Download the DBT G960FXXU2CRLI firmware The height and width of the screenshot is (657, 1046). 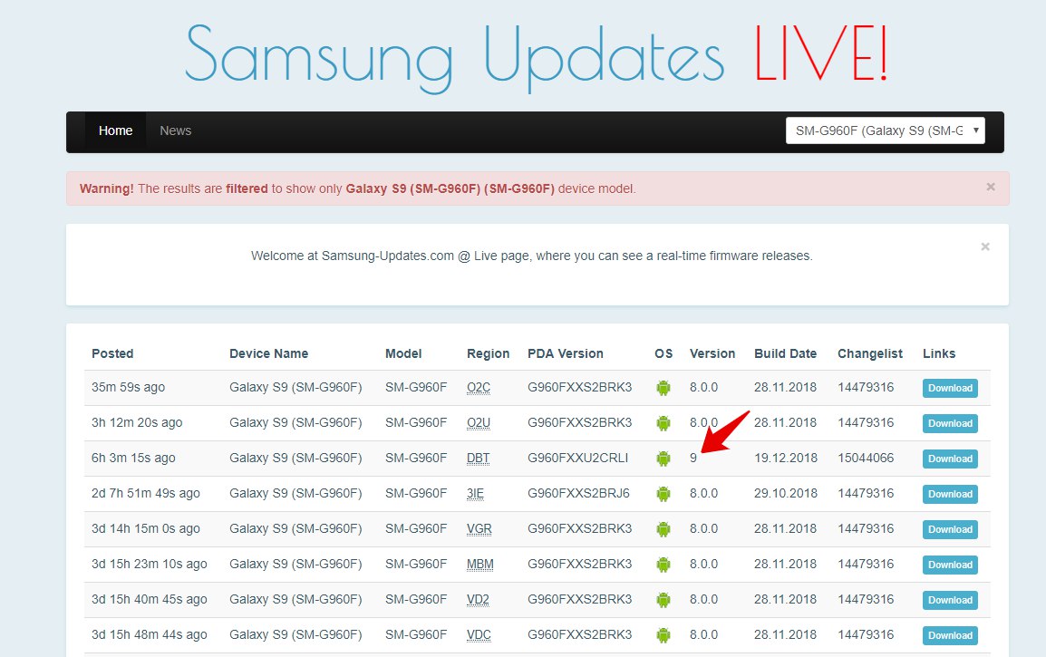pos(950,459)
